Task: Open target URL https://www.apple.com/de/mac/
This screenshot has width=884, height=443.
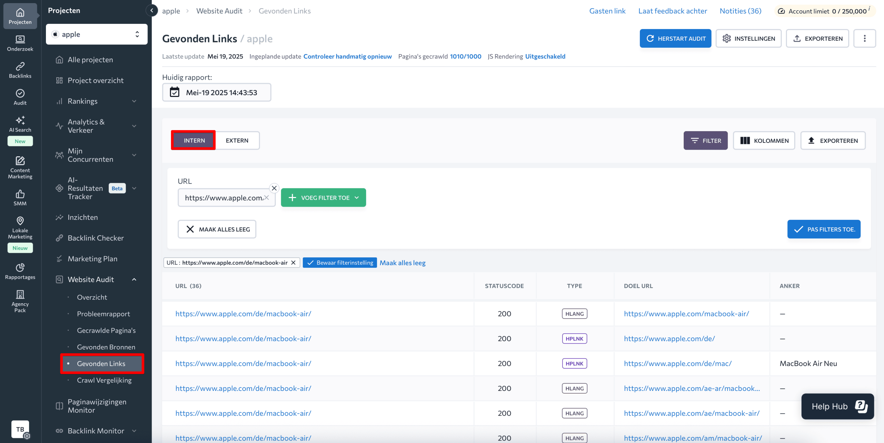Action: (678, 363)
